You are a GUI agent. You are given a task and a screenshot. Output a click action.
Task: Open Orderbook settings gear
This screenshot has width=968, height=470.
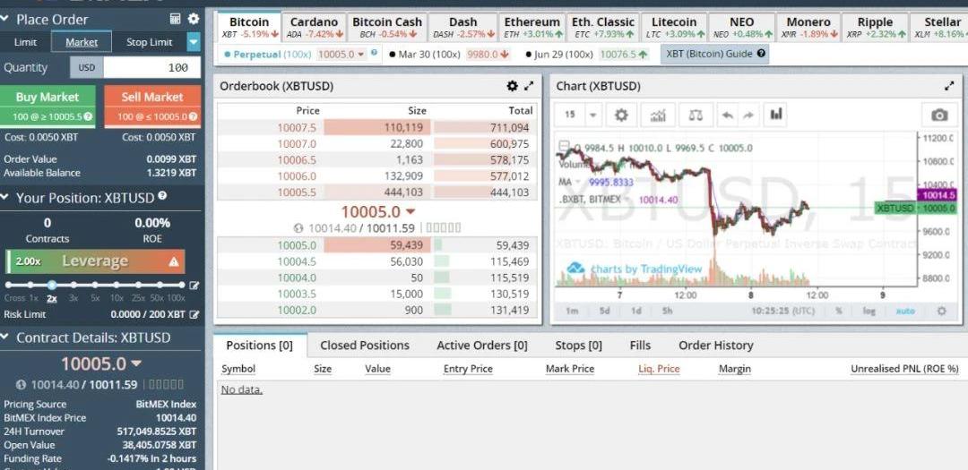tap(512, 86)
